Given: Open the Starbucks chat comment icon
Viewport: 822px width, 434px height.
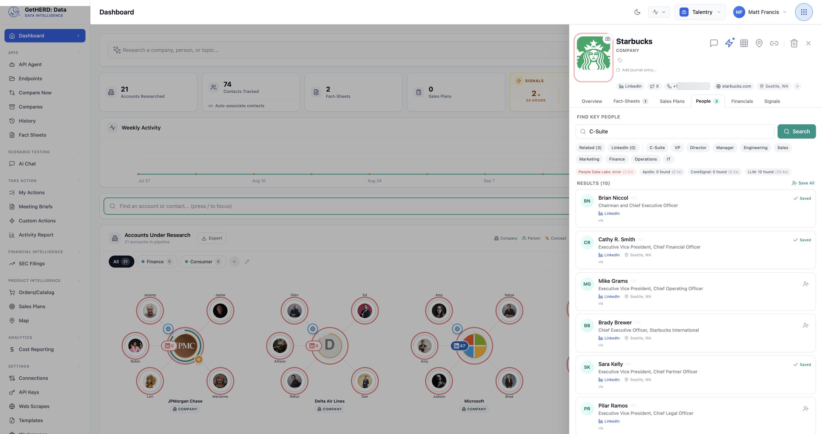Looking at the screenshot, I should [714, 43].
